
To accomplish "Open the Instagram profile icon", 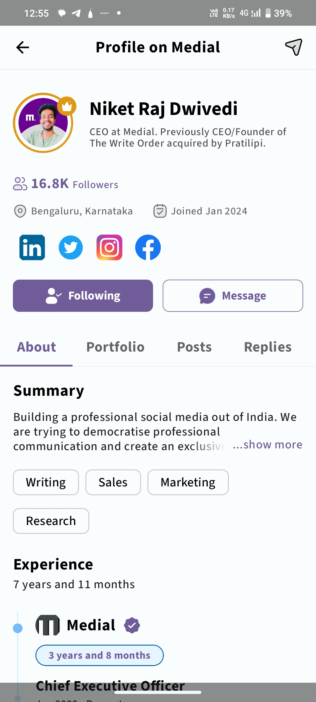I will click(109, 247).
